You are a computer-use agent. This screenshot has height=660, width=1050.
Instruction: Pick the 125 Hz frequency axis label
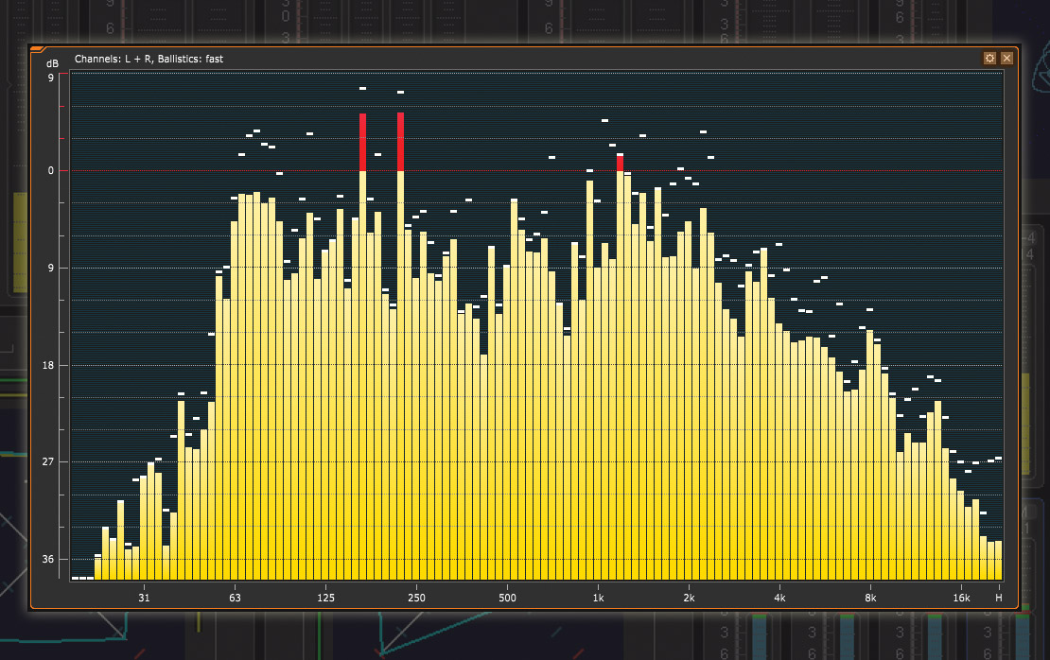tap(325, 598)
